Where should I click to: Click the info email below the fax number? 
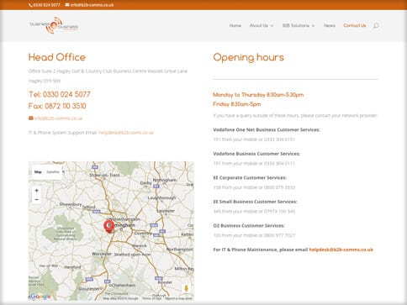pyautogui.click(x=59, y=118)
